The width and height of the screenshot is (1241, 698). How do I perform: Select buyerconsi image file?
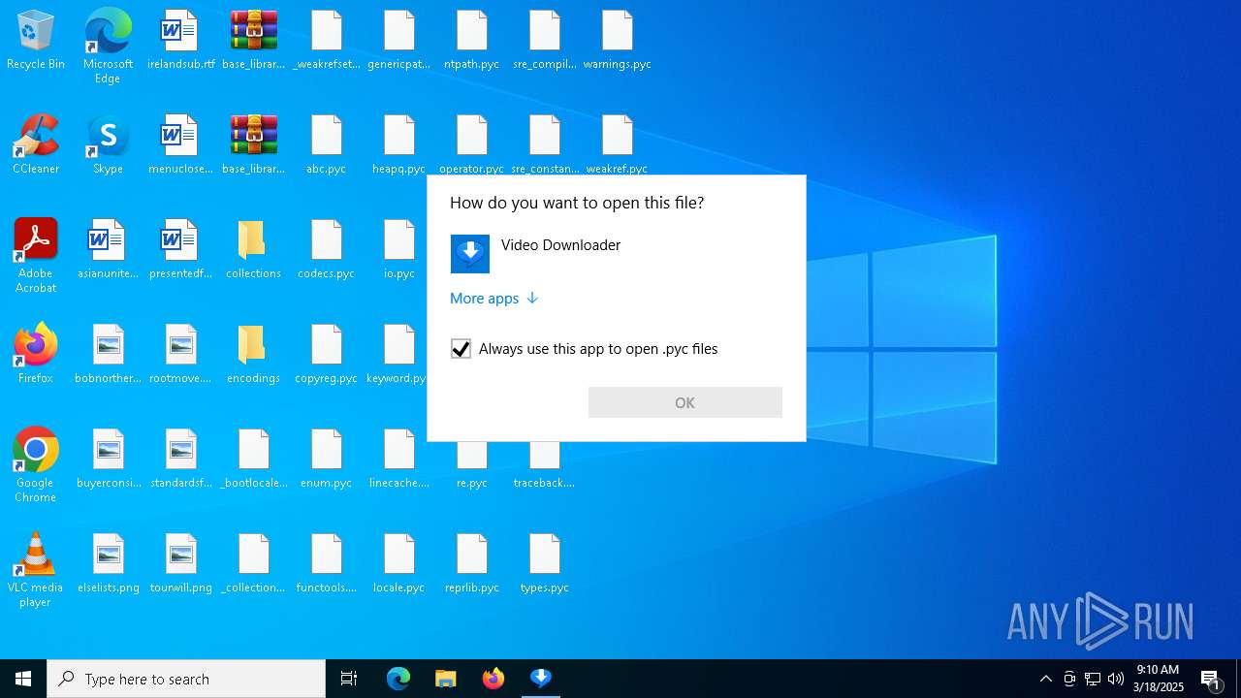(x=108, y=460)
